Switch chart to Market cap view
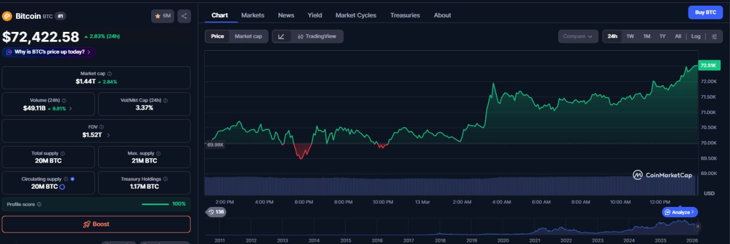 point(248,36)
